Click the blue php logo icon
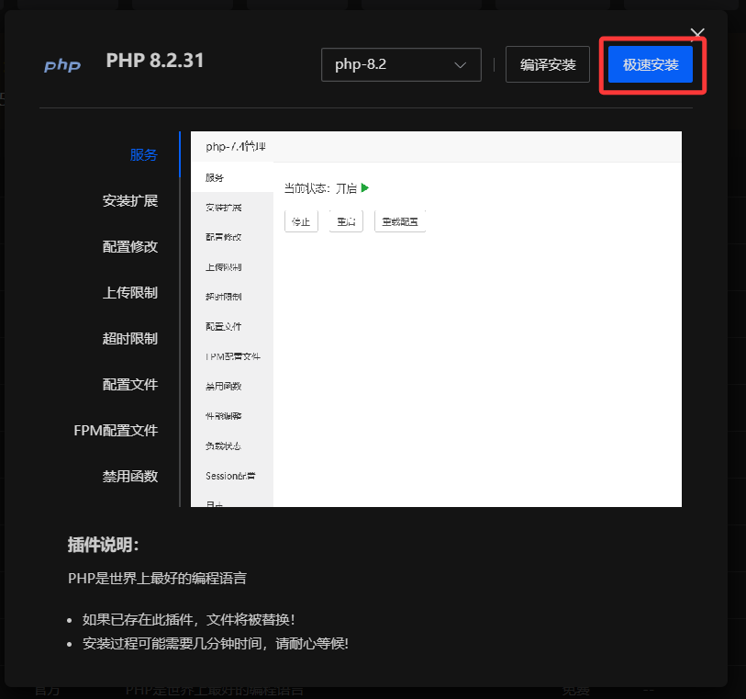746x699 pixels. coord(62,65)
